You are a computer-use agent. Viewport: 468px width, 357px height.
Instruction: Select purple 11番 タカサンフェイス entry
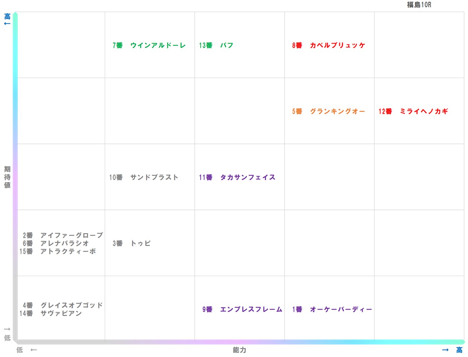[x=237, y=177]
